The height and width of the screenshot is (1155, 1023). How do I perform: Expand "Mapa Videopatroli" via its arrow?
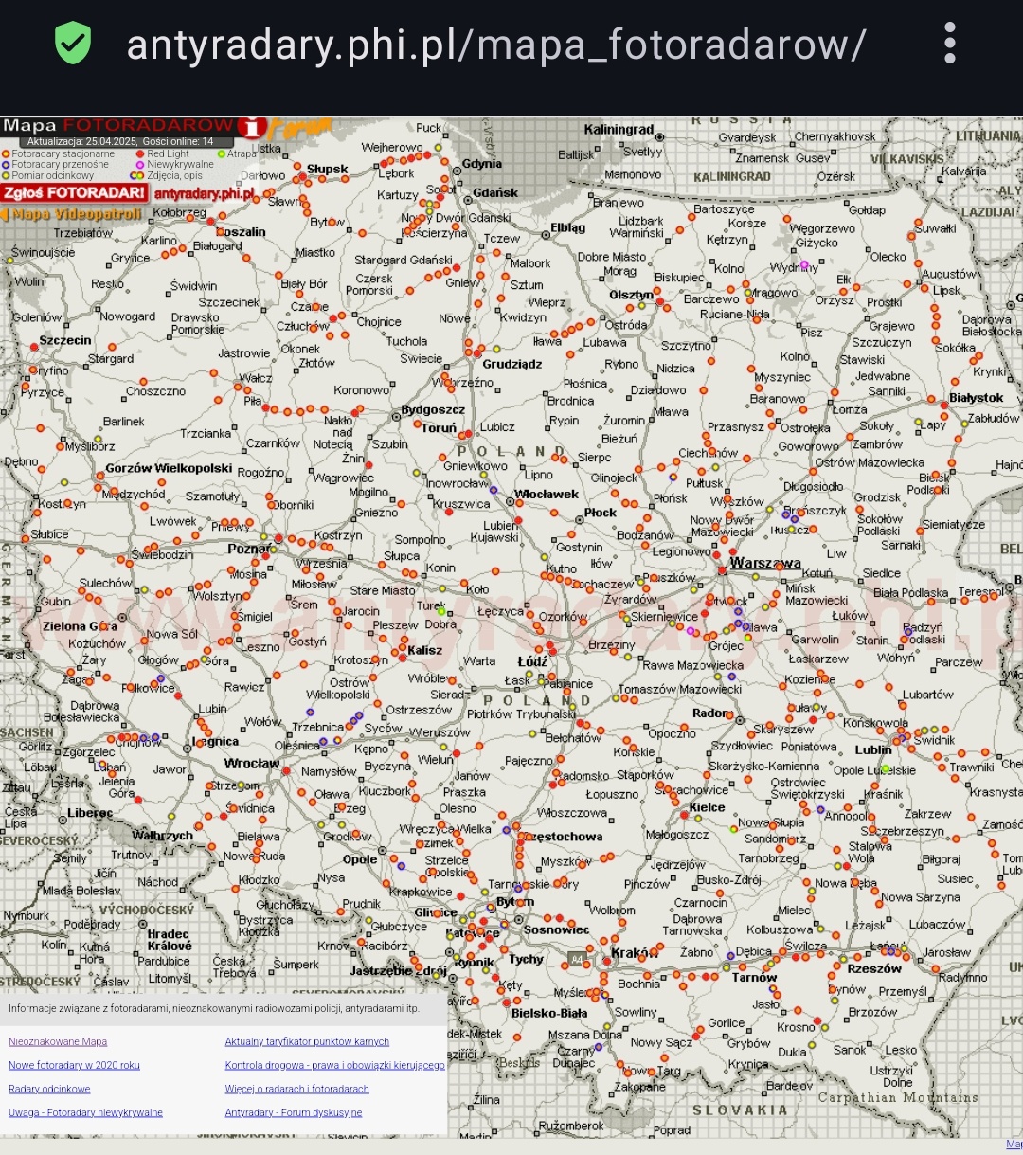point(6,214)
